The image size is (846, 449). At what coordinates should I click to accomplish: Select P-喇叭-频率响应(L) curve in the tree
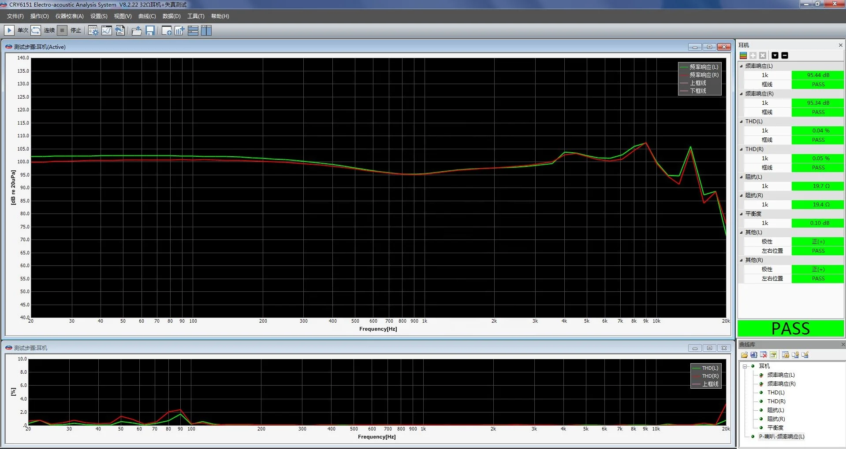[x=782, y=437]
